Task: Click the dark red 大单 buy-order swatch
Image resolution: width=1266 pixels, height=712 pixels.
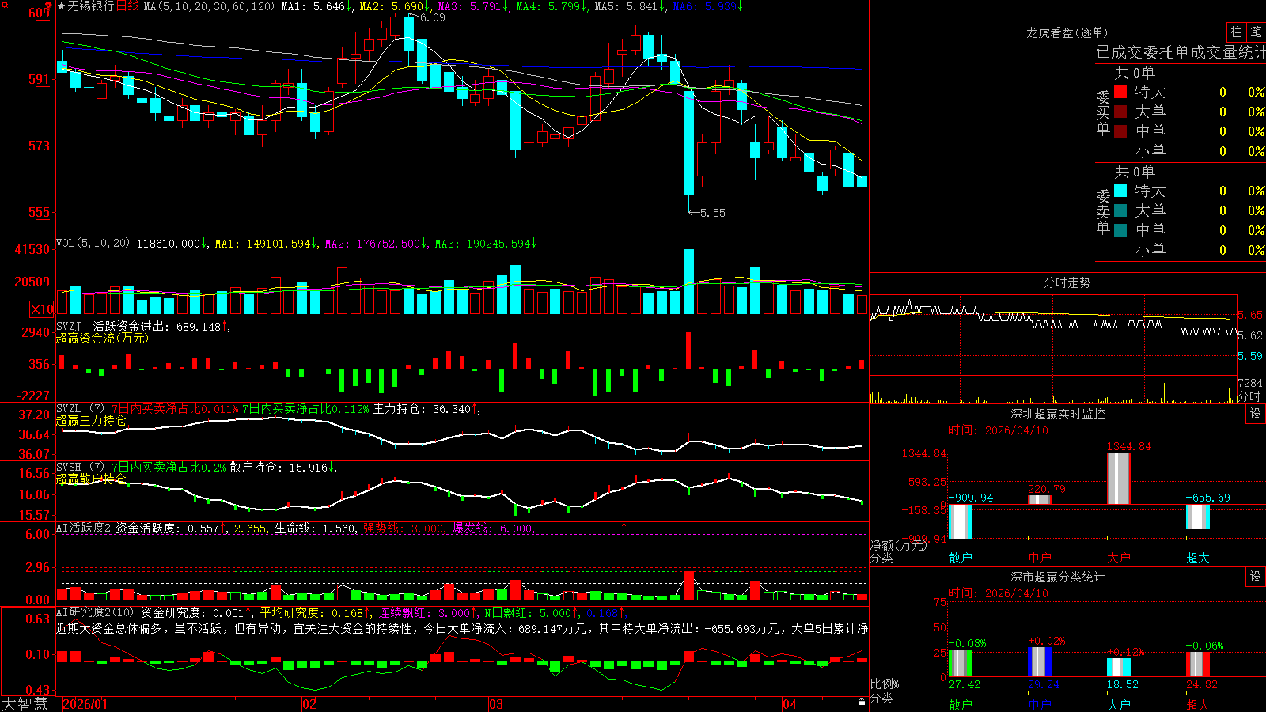Action: click(1120, 112)
